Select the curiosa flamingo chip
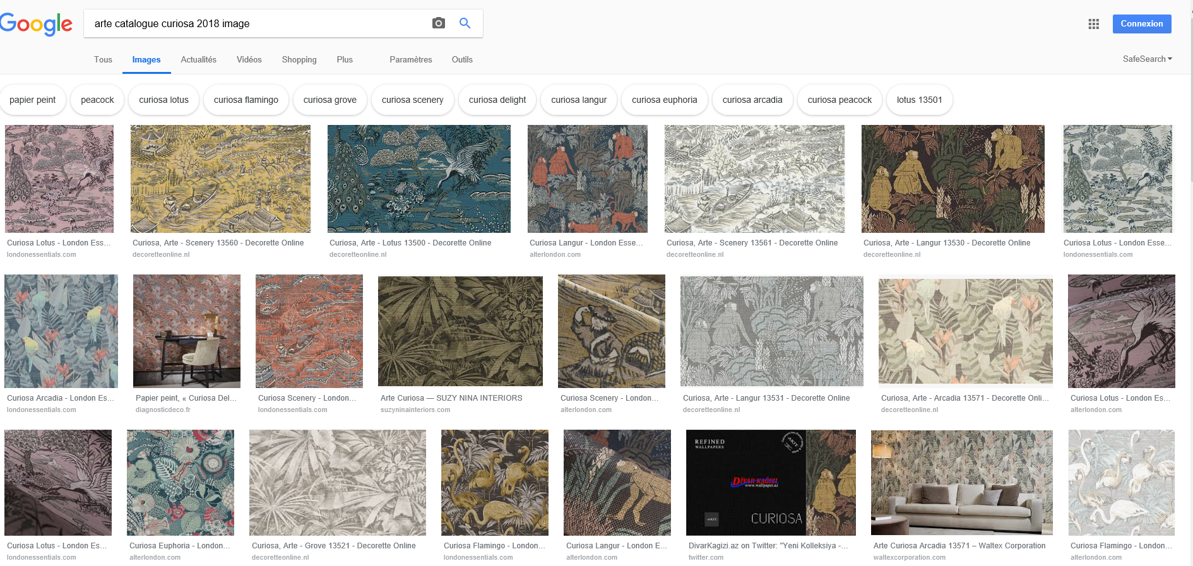 pos(246,100)
